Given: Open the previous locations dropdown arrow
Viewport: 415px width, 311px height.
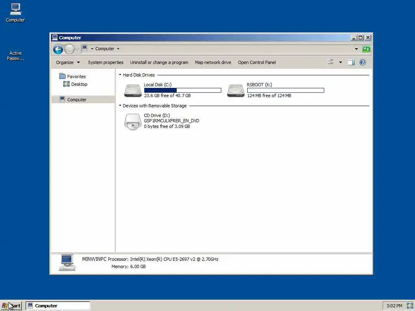Looking at the screenshot, I should coord(356,49).
